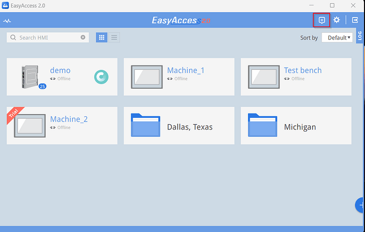Click the magnifier search icon
This screenshot has width=365, height=232.
coord(13,38)
